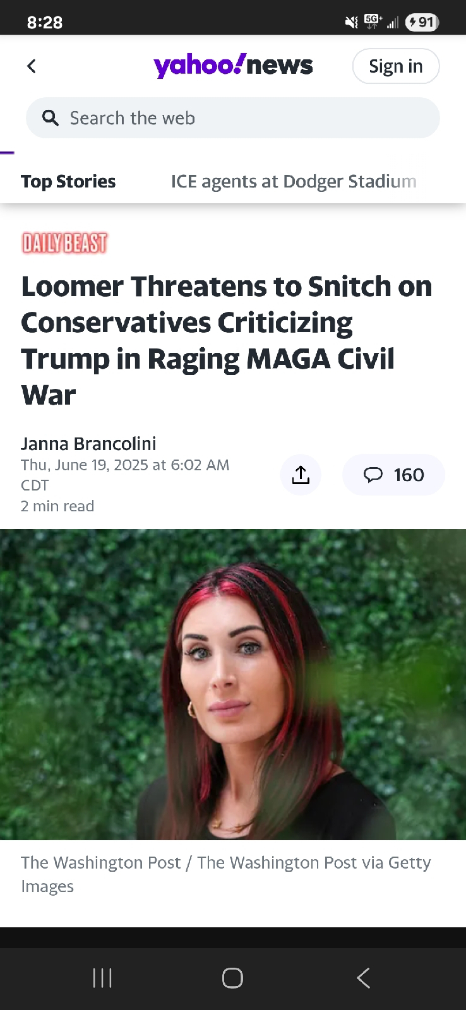Tap the Android home button
466x1010 pixels.
point(232,978)
